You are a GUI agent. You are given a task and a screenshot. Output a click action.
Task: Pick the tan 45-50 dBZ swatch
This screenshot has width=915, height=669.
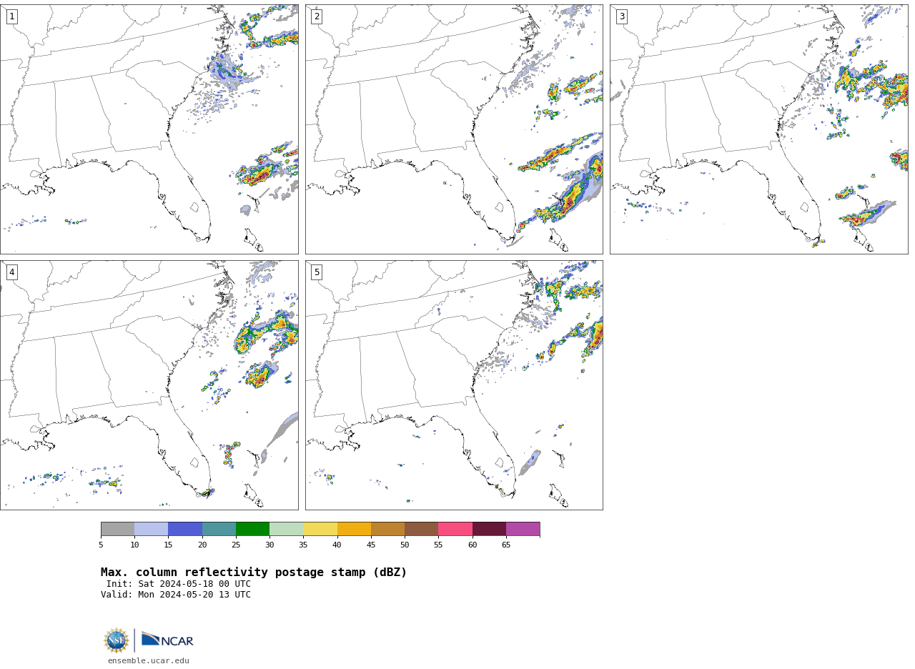pos(387,529)
